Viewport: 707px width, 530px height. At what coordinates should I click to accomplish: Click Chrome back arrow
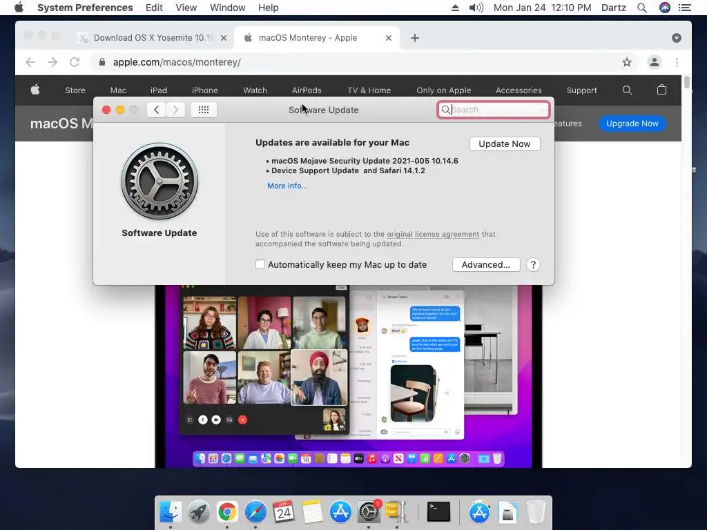pos(30,62)
